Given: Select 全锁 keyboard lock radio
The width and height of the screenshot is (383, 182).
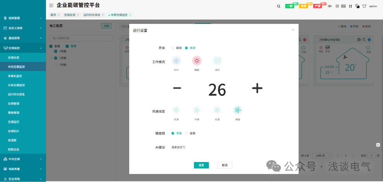Looking at the screenshot, I should (x=187, y=133).
